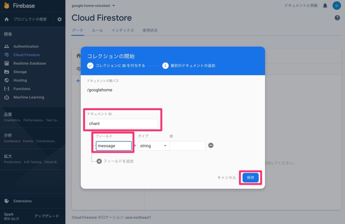The image size is (345, 224).
Task: Click the step 2 circle indicator
Action: pyautogui.click(x=165, y=66)
